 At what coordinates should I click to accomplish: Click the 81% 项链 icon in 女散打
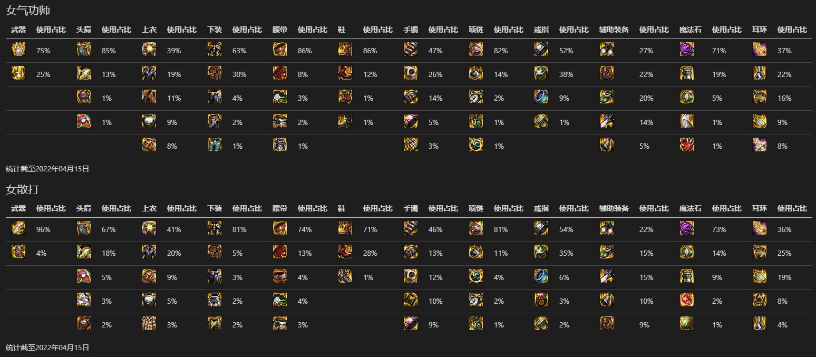476,229
